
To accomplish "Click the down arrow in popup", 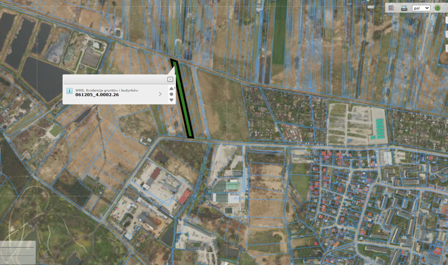I will click(171, 100).
